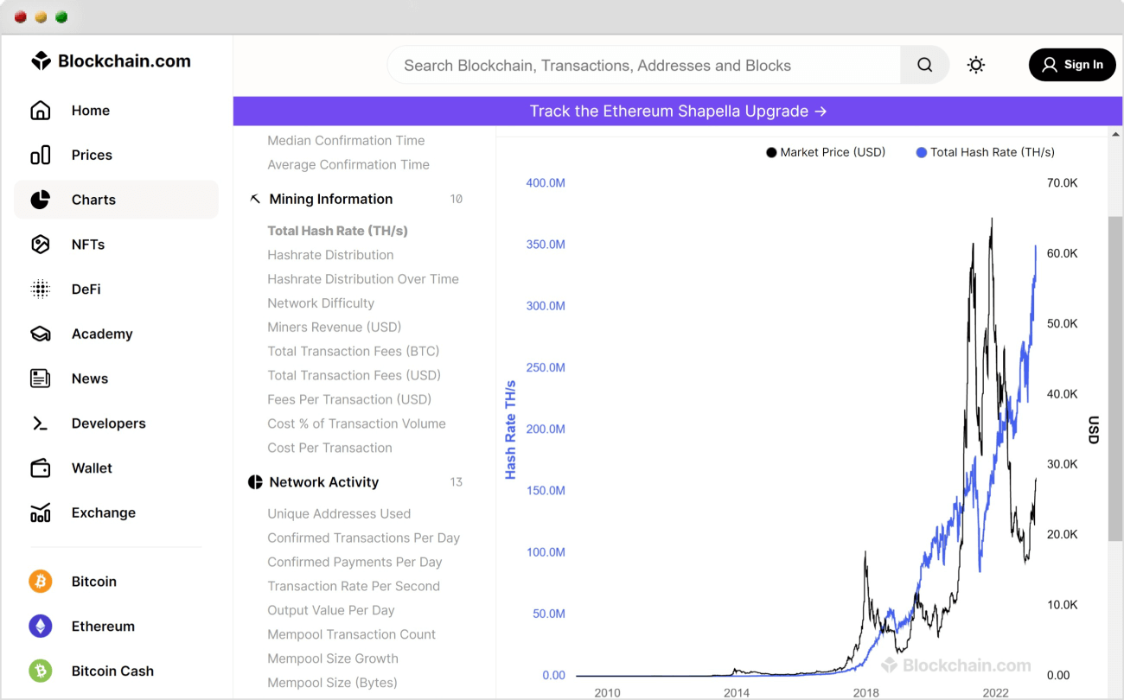Open Miners Revenue (USD) chart
The width and height of the screenshot is (1124, 700).
(335, 328)
